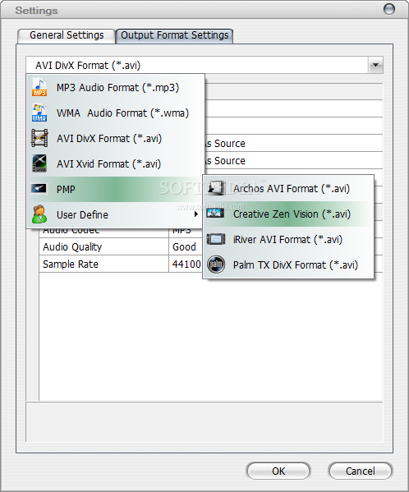The height and width of the screenshot is (492, 409).
Task: Choose WMA Audio Format (*.wma)
Action: click(x=116, y=113)
